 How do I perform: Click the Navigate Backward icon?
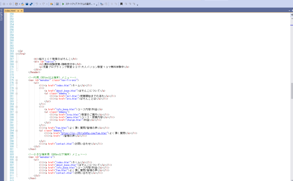coord(4,4)
